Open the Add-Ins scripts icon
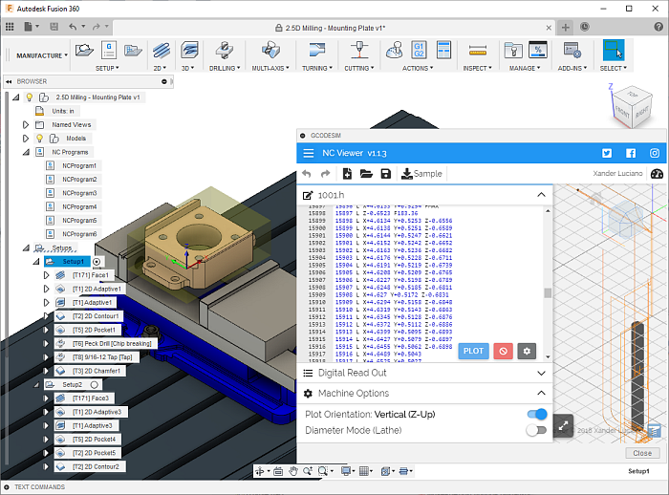 (572, 51)
